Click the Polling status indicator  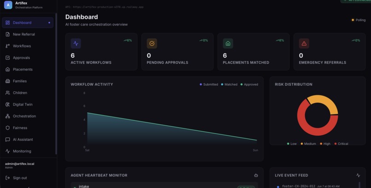click(x=359, y=20)
